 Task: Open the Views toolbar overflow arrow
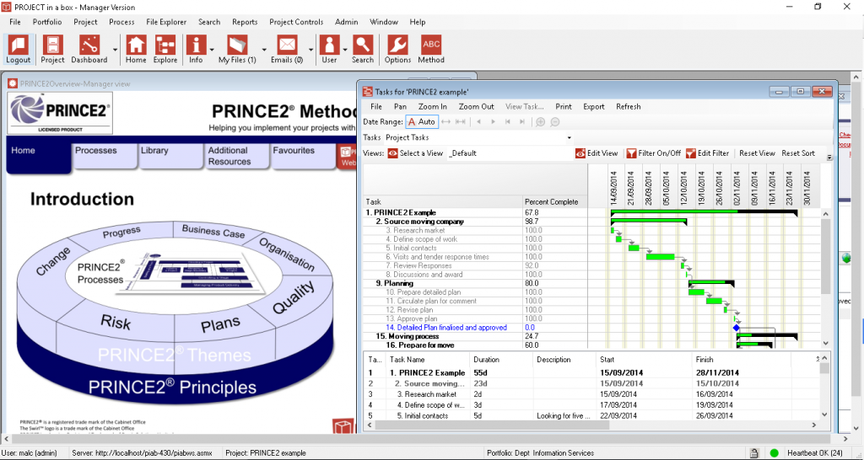pos(830,158)
